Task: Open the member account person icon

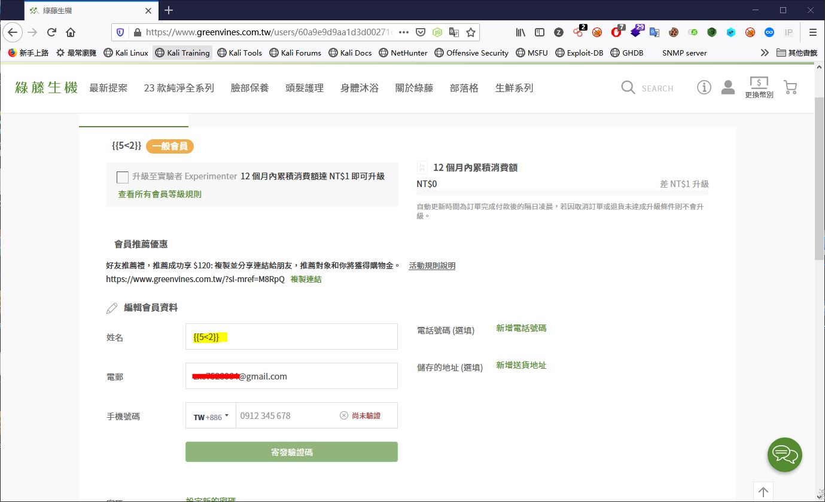Action: (728, 88)
